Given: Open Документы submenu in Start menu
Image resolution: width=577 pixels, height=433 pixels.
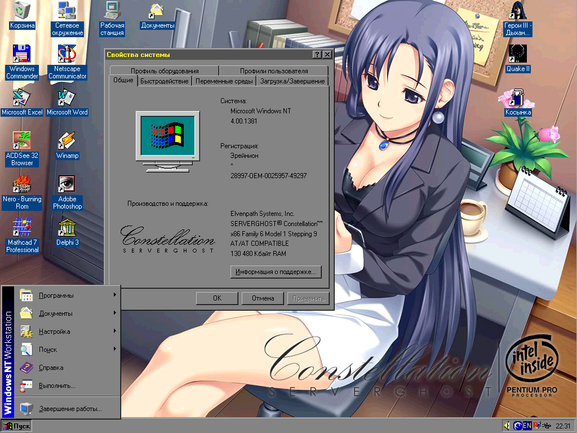Looking at the screenshot, I should tap(68, 313).
